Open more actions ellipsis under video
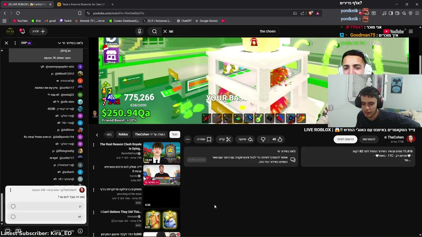Viewport: 422px width, 237px height. click(188, 139)
